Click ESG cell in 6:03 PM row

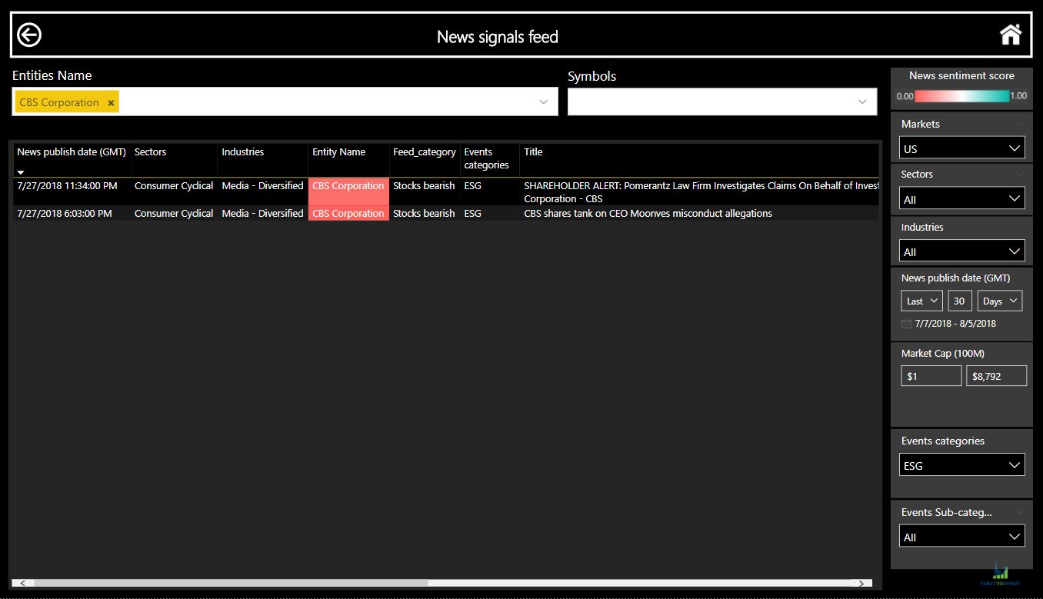coord(472,214)
